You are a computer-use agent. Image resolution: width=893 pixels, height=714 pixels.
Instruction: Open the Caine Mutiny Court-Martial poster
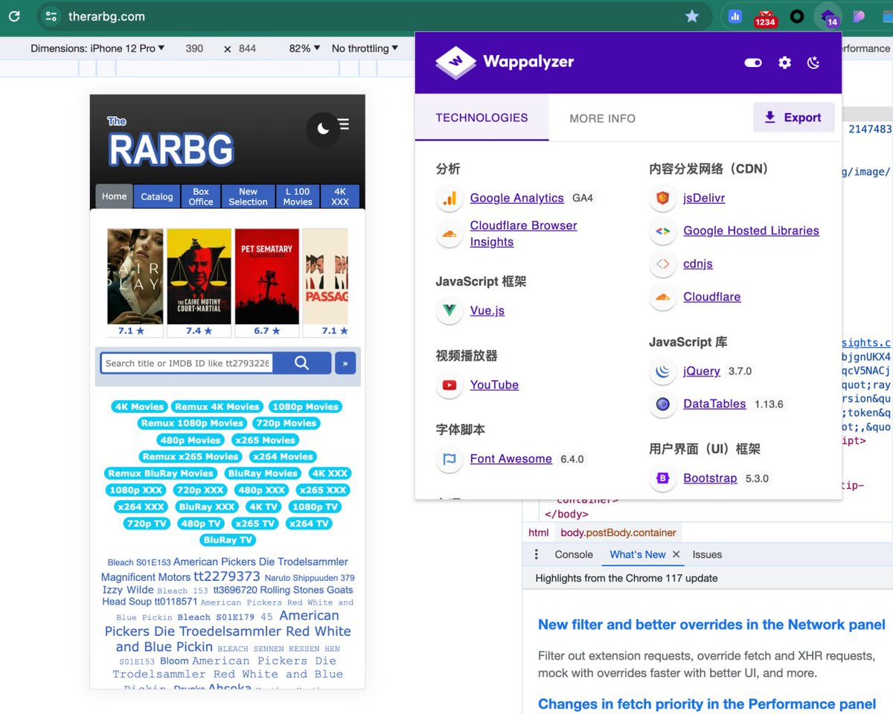[199, 276]
